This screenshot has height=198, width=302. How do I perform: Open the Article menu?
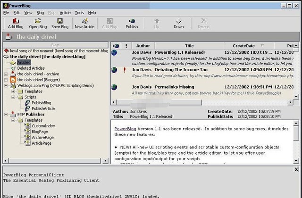(x=65, y=13)
